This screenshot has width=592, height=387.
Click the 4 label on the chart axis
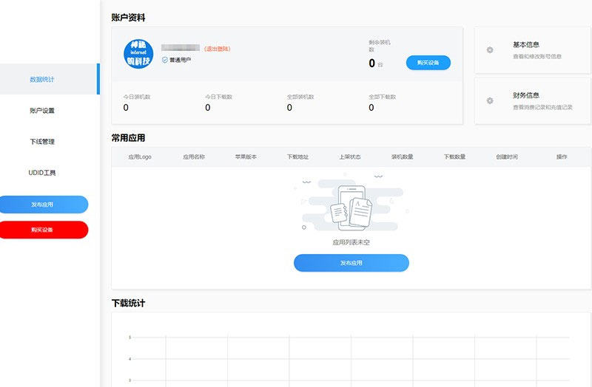tap(130, 359)
